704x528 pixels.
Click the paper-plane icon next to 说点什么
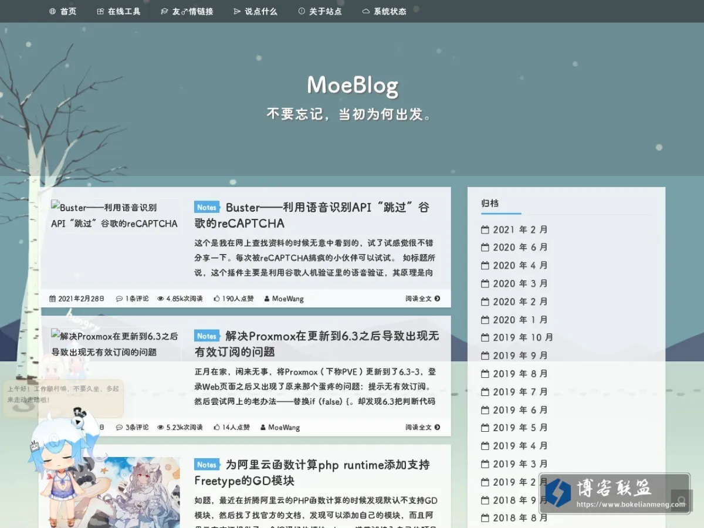[237, 11]
